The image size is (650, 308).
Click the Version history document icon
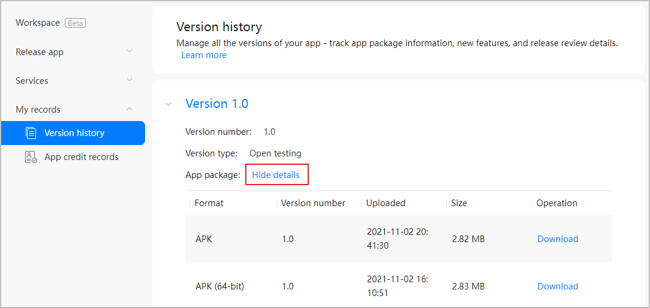click(x=31, y=133)
